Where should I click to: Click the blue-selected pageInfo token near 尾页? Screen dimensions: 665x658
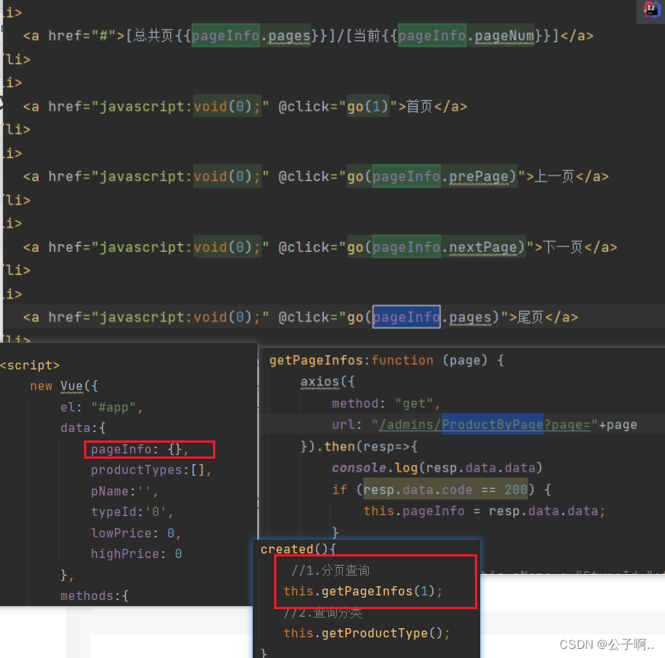(x=405, y=317)
